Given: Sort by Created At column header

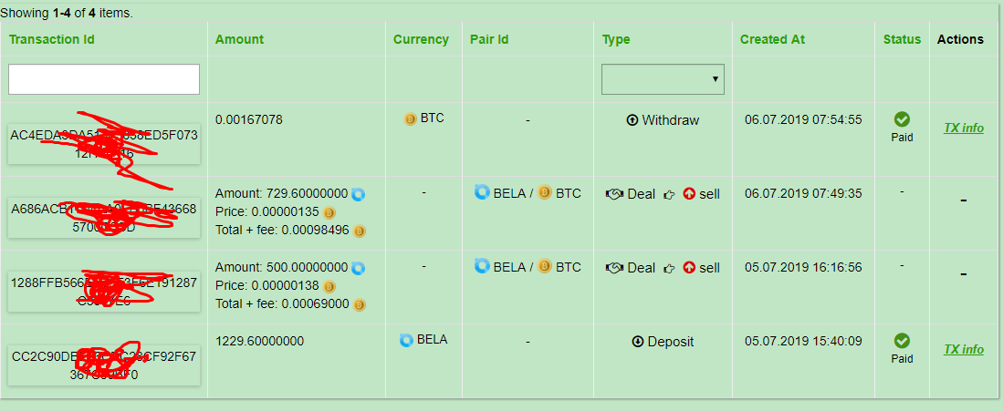Looking at the screenshot, I should point(772,39).
